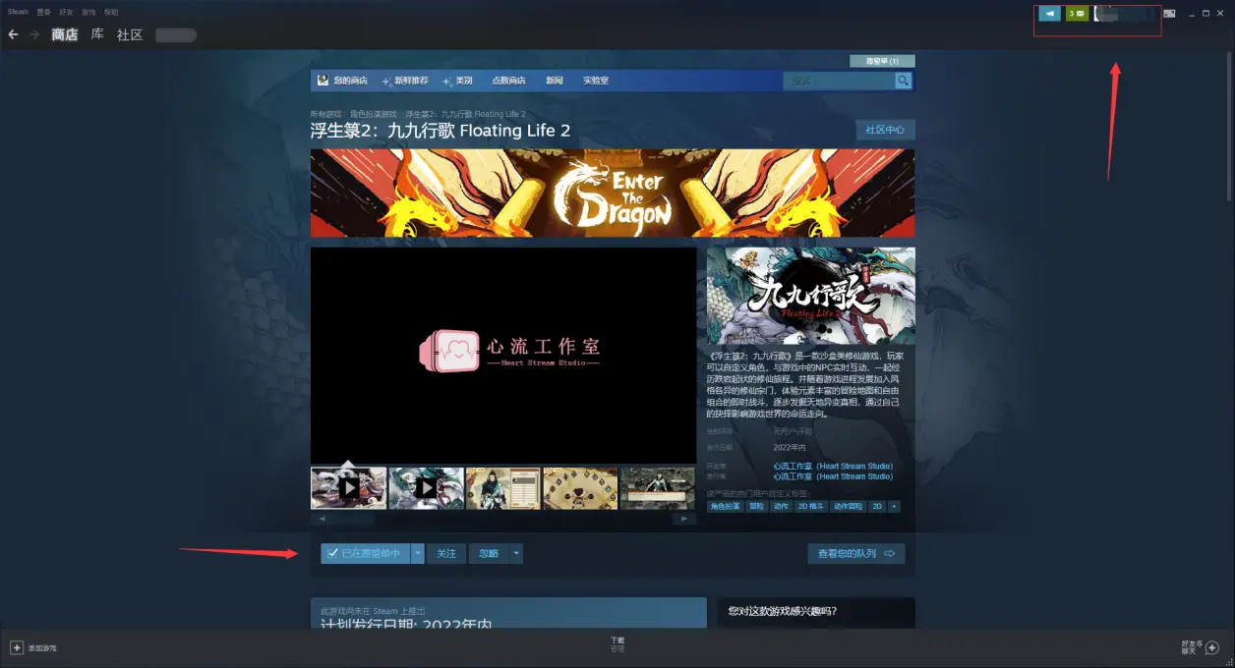1235x668 pixels.
Task: Open the 游戏 menu
Action: coord(88,12)
